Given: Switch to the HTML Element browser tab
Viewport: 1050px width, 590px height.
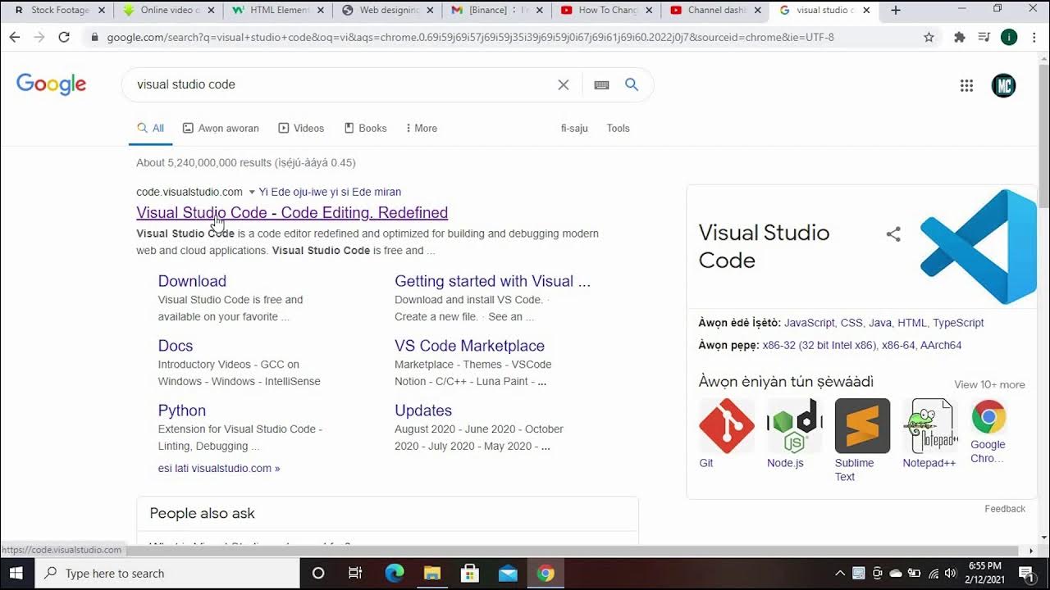Looking at the screenshot, I should pyautogui.click(x=276, y=11).
